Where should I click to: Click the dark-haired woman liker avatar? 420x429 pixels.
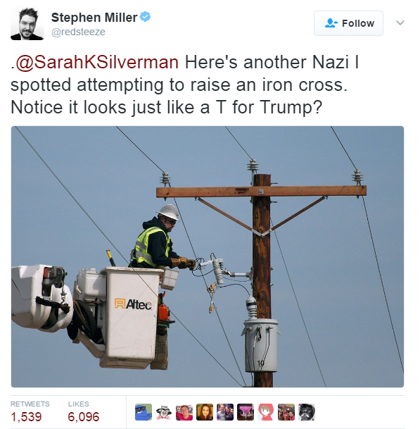(x=205, y=412)
